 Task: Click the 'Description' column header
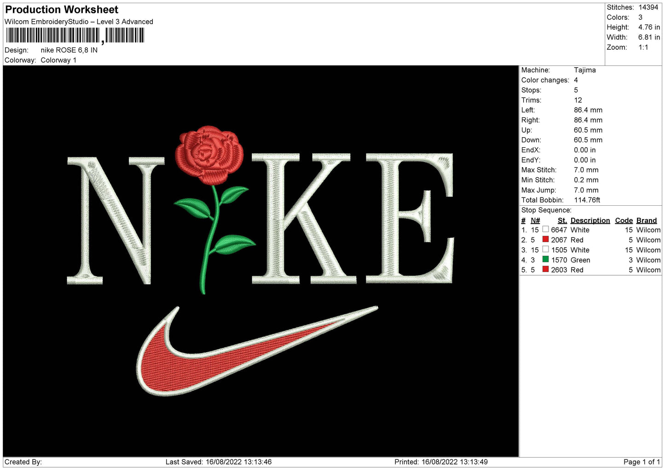(x=590, y=220)
